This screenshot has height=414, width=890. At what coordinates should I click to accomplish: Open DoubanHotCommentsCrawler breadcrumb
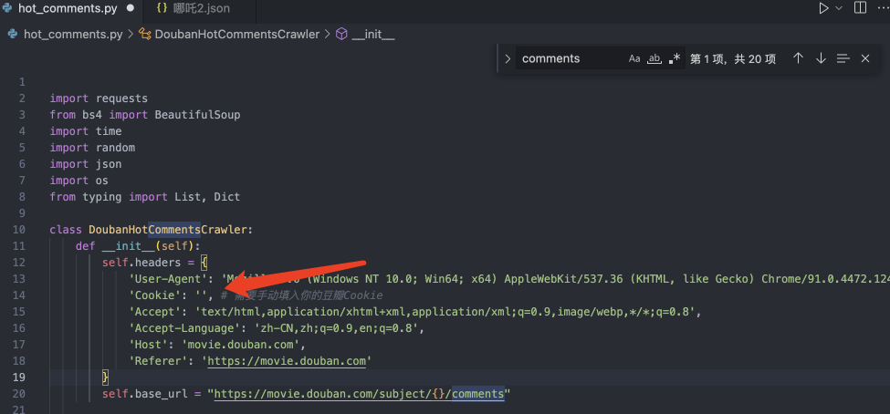coord(237,34)
